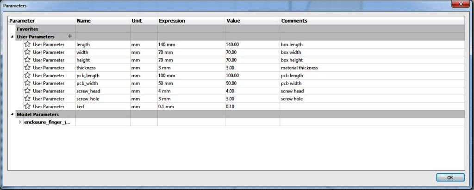Click the Name column header

pos(103,21)
